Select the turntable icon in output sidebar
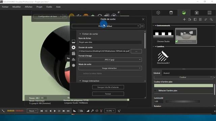Image resolution: width=216 pixels, height=121 pixels. point(74,59)
